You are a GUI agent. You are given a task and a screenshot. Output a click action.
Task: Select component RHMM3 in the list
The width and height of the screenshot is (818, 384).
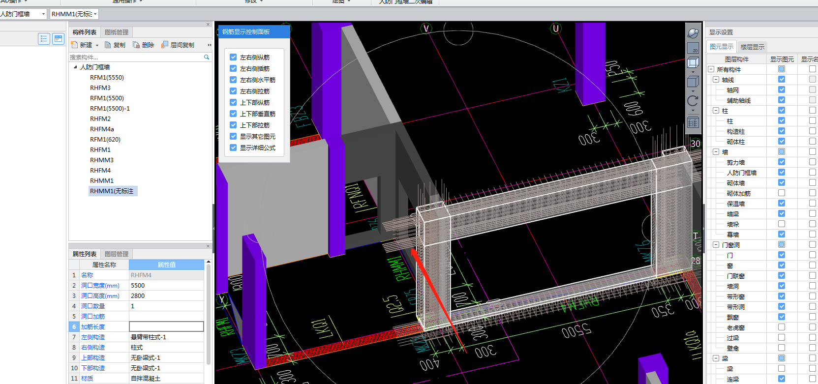pyautogui.click(x=102, y=160)
